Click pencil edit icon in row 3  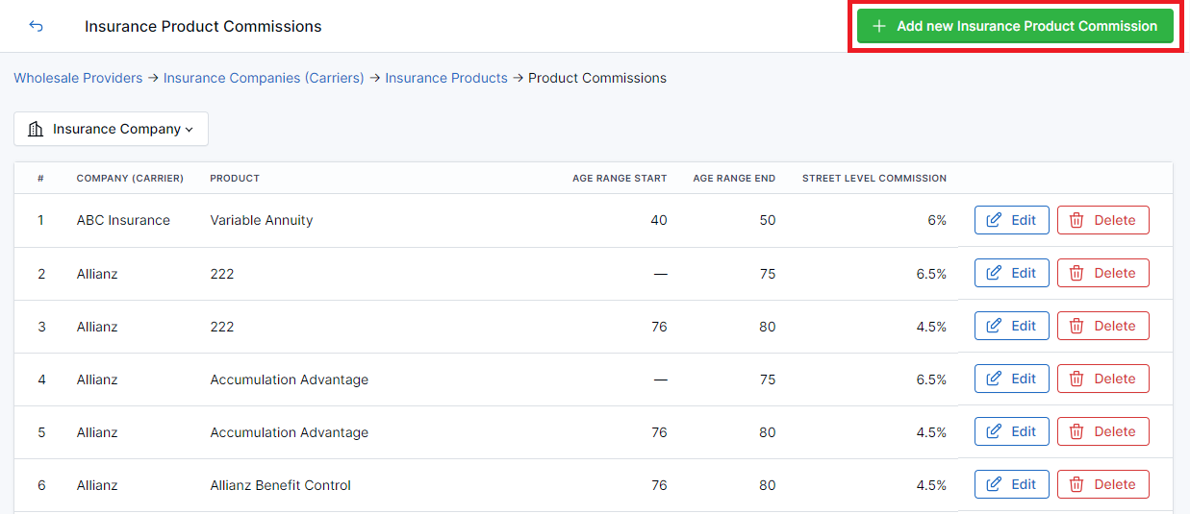coord(995,326)
